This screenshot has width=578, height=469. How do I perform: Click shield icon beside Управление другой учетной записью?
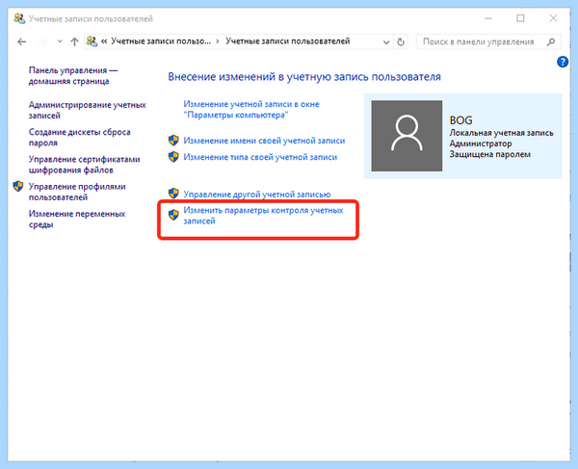(x=173, y=194)
